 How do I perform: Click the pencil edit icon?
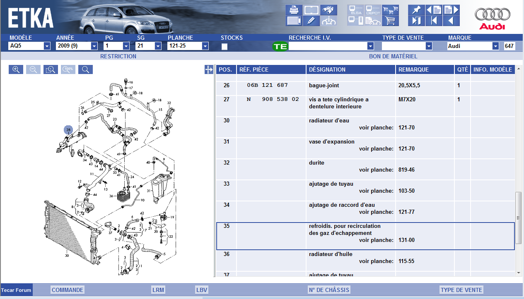pos(311,21)
